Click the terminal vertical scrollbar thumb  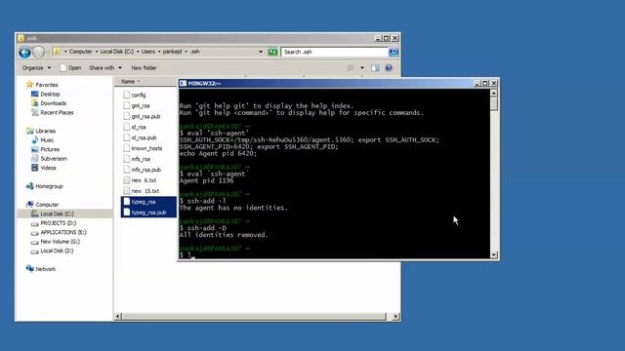[x=494, y=104]
